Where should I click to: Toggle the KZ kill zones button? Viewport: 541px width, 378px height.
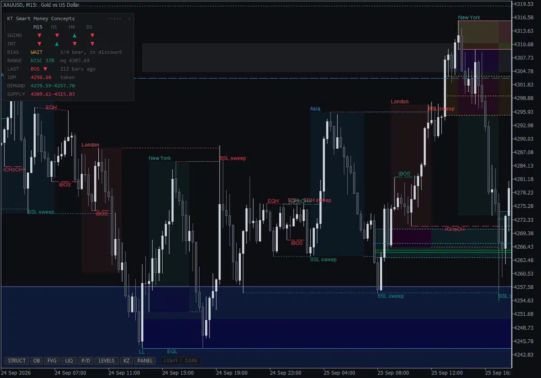click(x=127, y=361)
